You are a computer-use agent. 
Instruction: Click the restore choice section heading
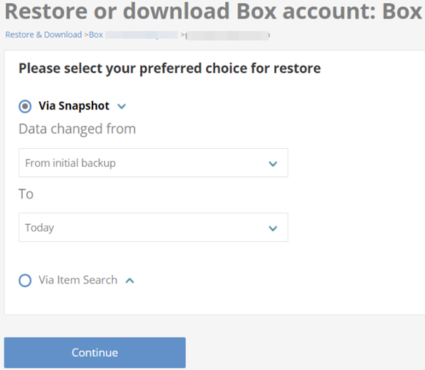[170, 68]
